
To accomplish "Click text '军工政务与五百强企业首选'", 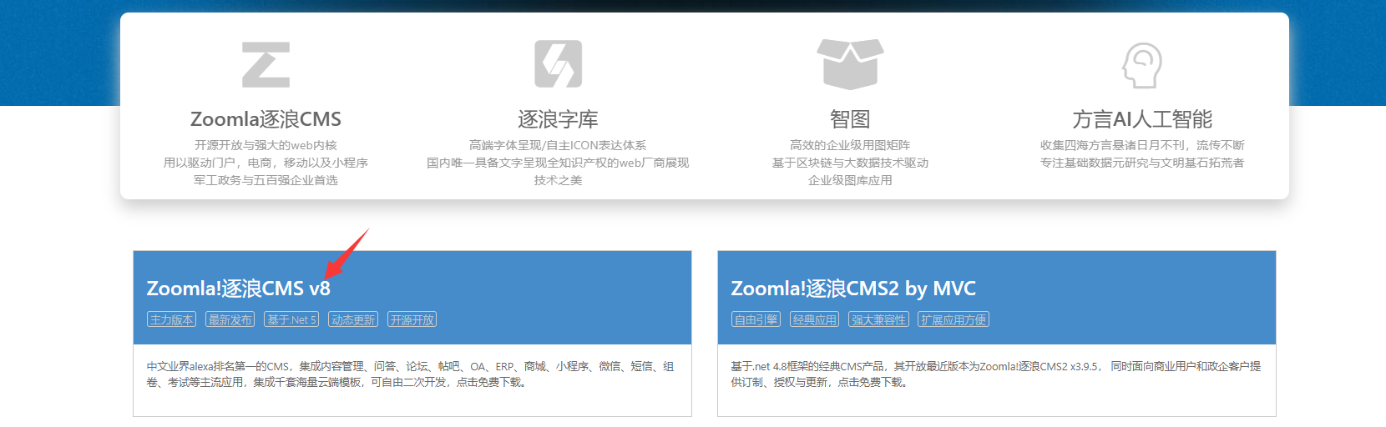I will click(x=266, y=180).
